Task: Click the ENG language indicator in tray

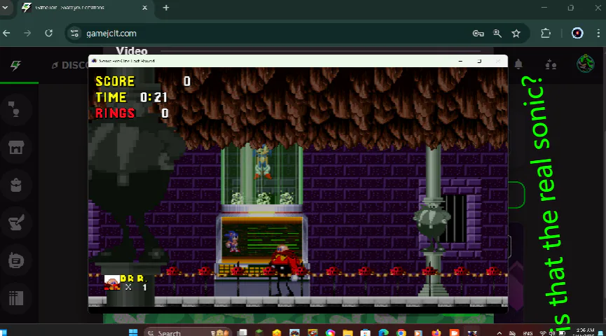Action: (x=528, y=333)
